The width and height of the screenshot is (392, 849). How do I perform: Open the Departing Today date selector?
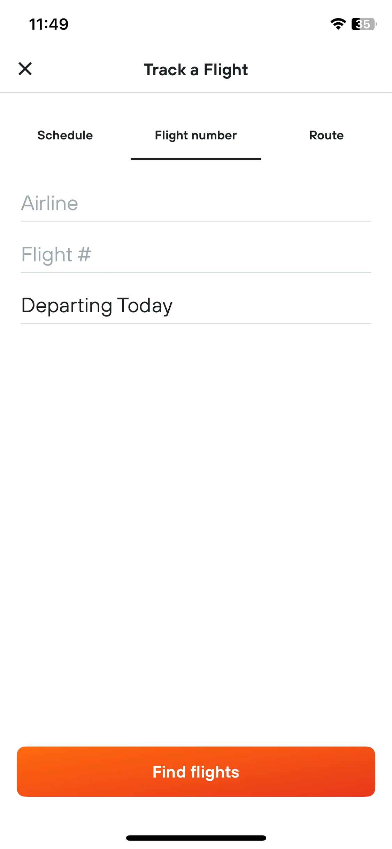(x=196, y=306)
